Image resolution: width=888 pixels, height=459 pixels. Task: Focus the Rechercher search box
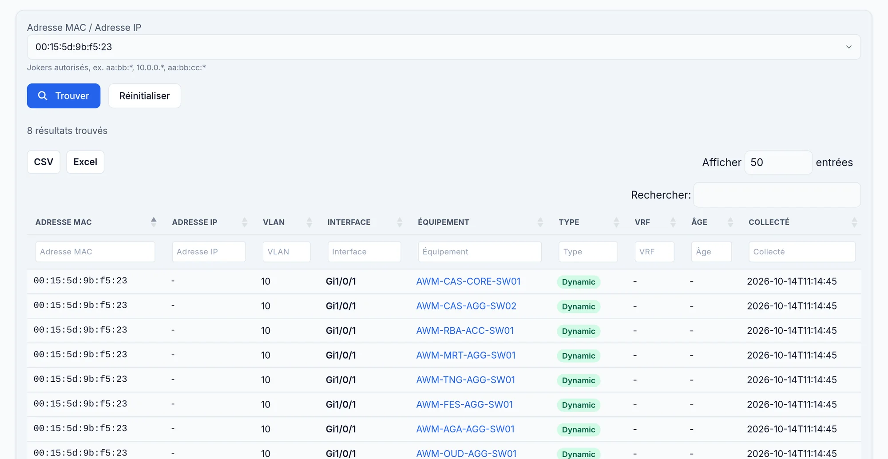click(x=777, y=195)
